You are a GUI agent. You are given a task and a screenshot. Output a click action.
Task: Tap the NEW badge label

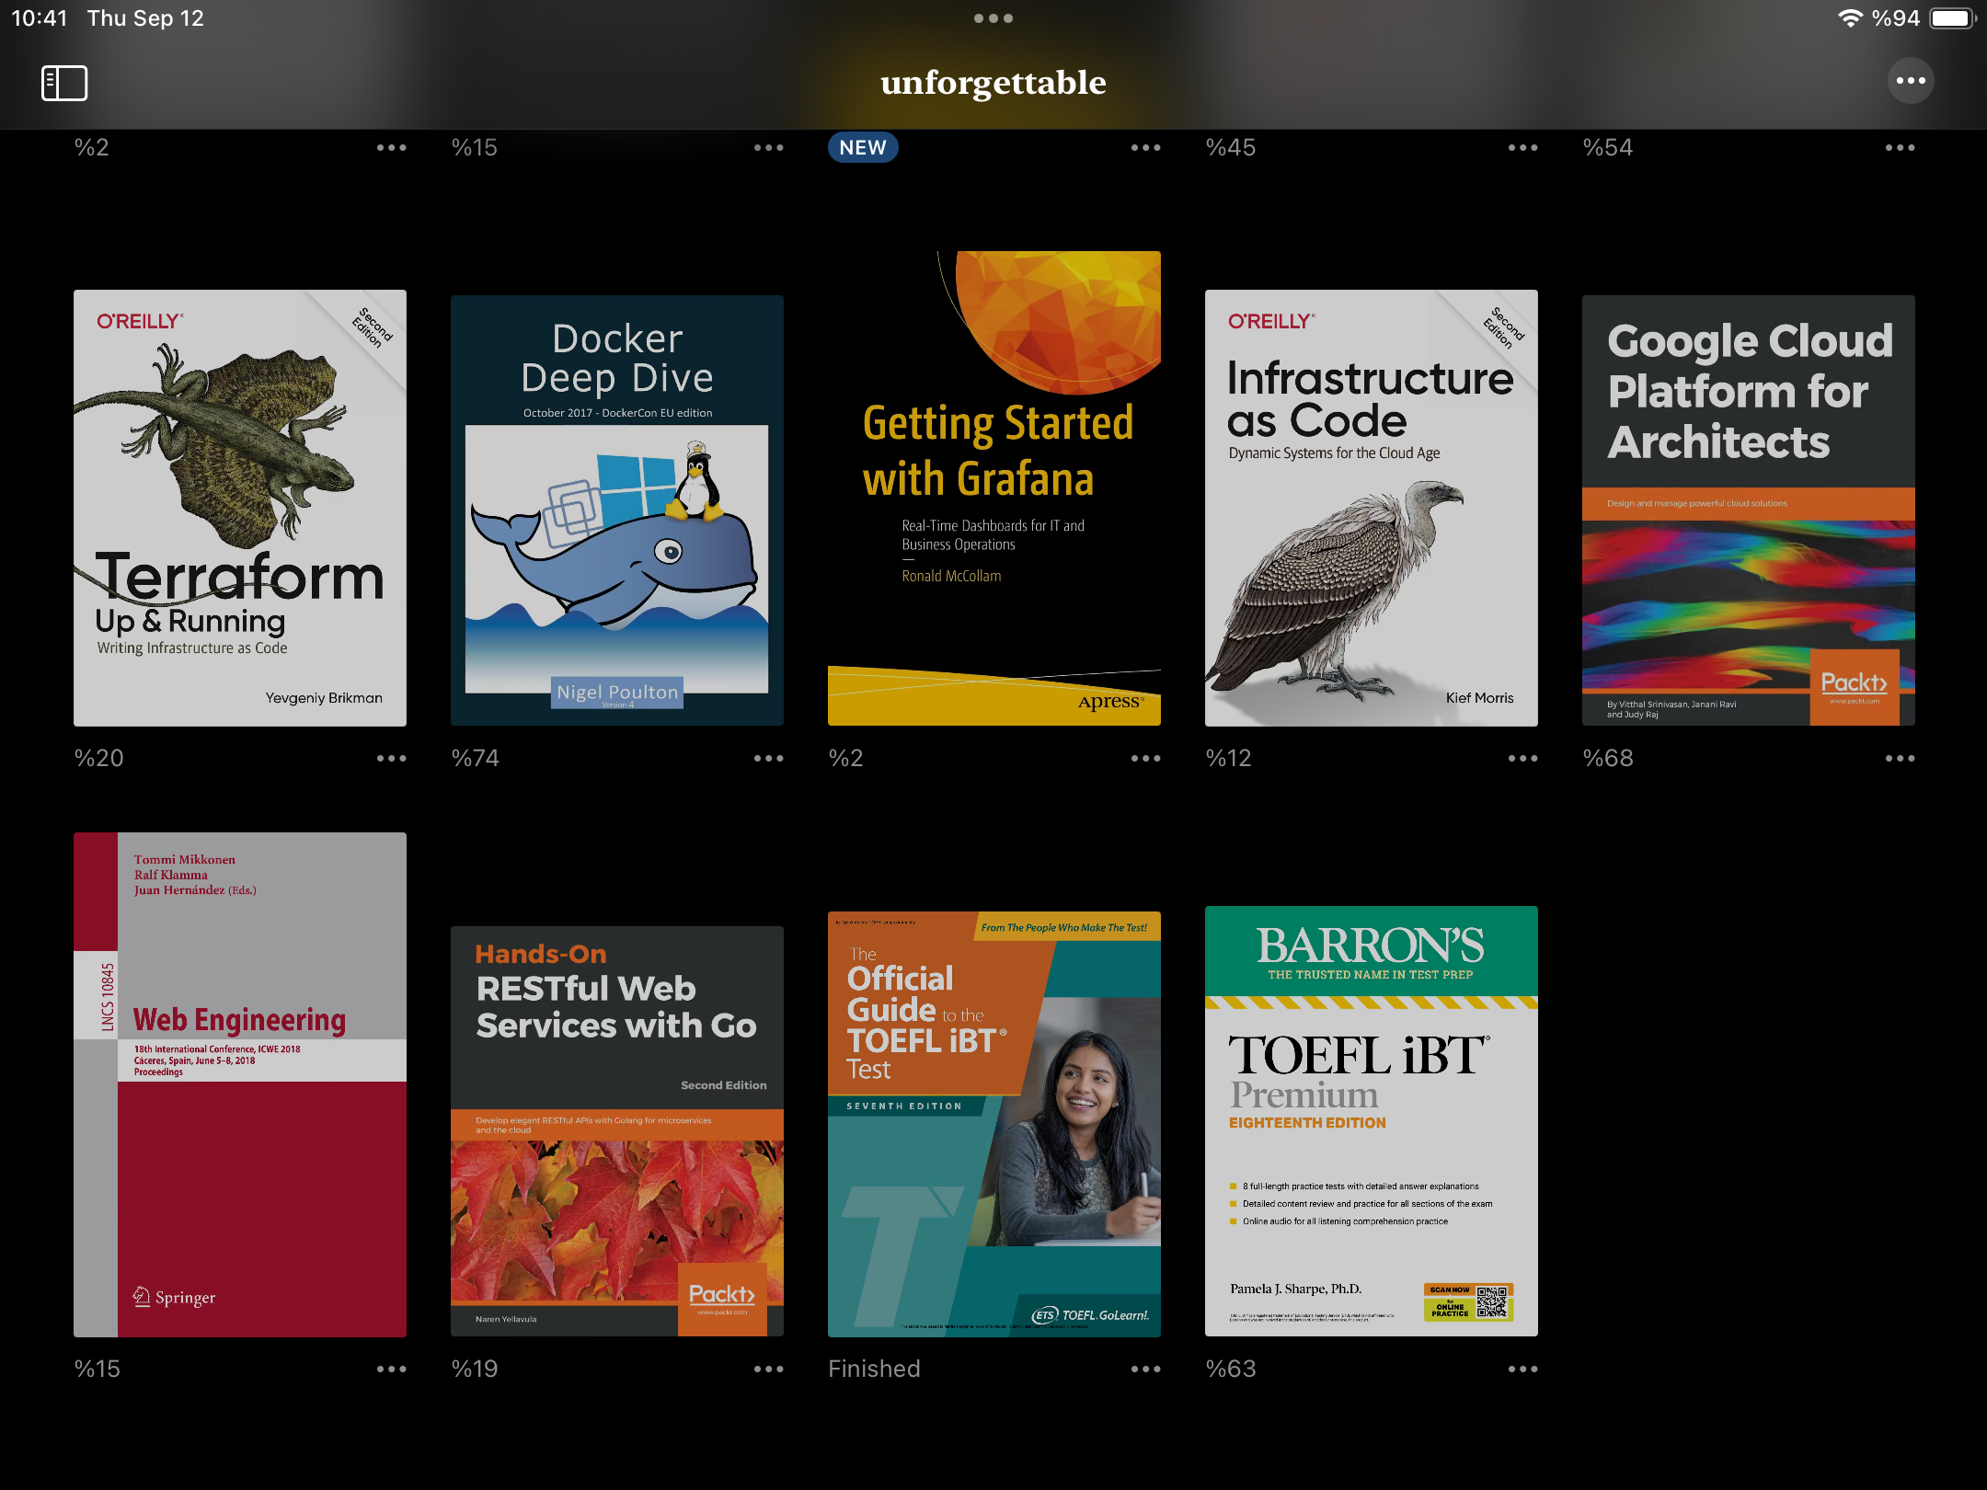[863, 148]
